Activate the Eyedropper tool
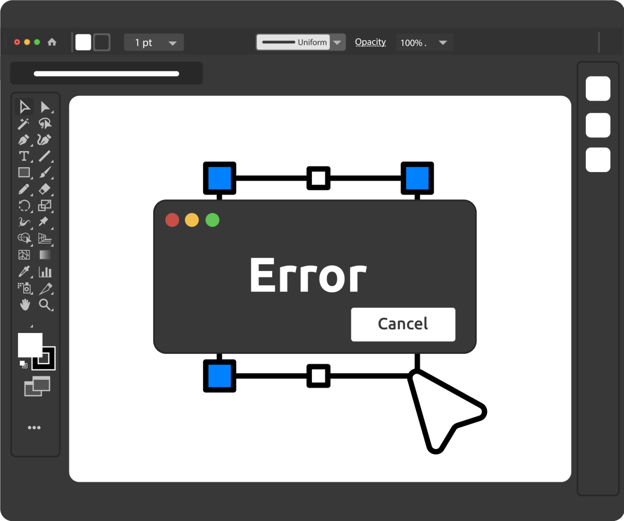 (x=24, y=272)
